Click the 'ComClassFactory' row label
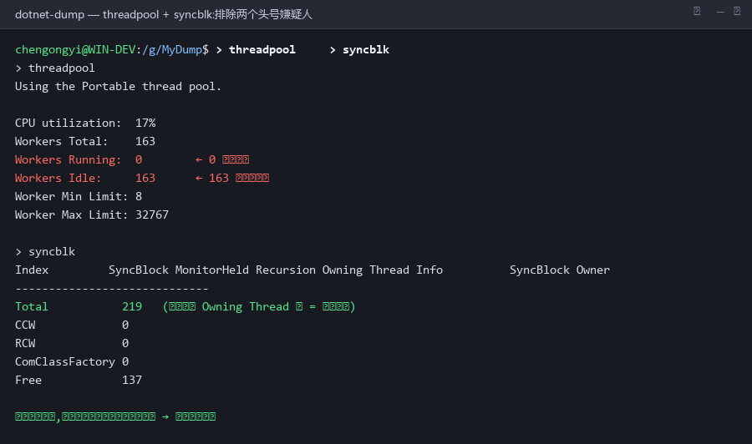Screen dimensions: 752x444 coord(64,361)
